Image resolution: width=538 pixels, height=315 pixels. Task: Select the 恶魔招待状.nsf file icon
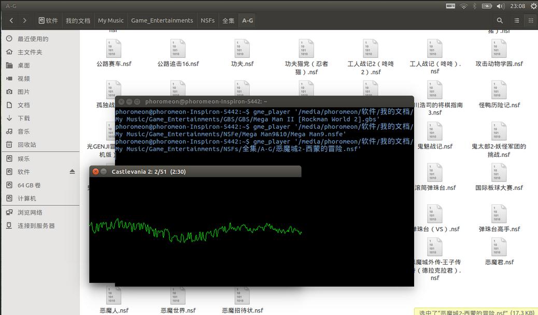tap(242, 295)
